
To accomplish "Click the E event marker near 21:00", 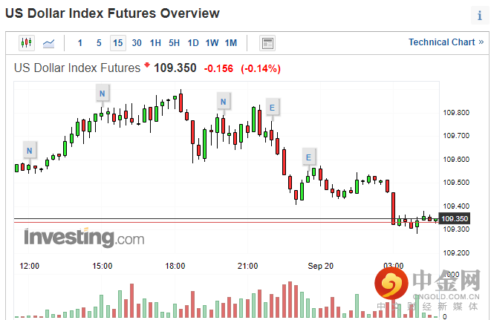I will click(272, 108).
